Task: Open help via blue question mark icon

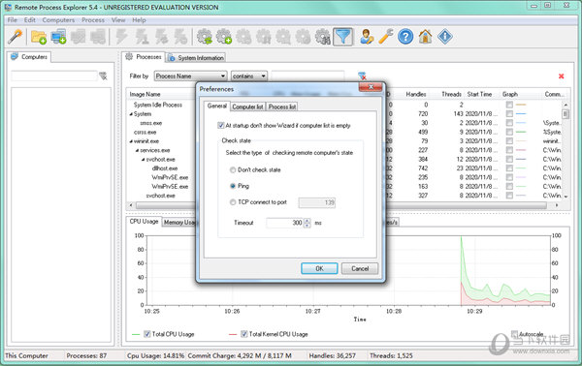Action: (405, 37)
